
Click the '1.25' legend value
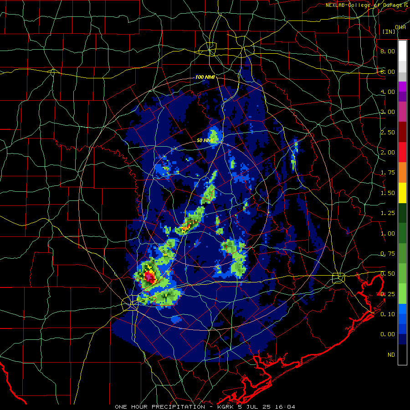point(388,213)
